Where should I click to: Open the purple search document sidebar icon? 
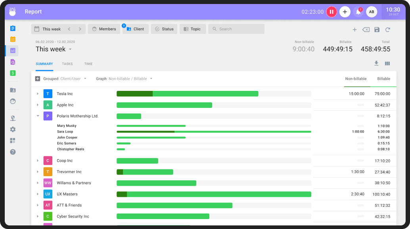[13, 62]
